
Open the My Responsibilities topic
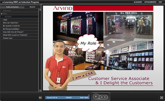tap(20, 29)
